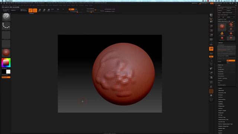This screenshot has height=134, width=238.
Task: Open the Render menu
Action: pos(60,5)
